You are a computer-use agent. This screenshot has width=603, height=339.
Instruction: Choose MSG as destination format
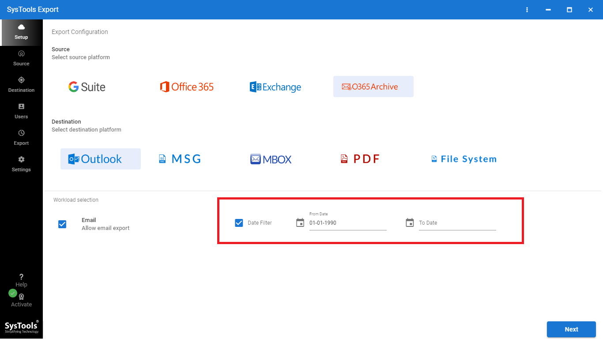(x=180, y=159)
